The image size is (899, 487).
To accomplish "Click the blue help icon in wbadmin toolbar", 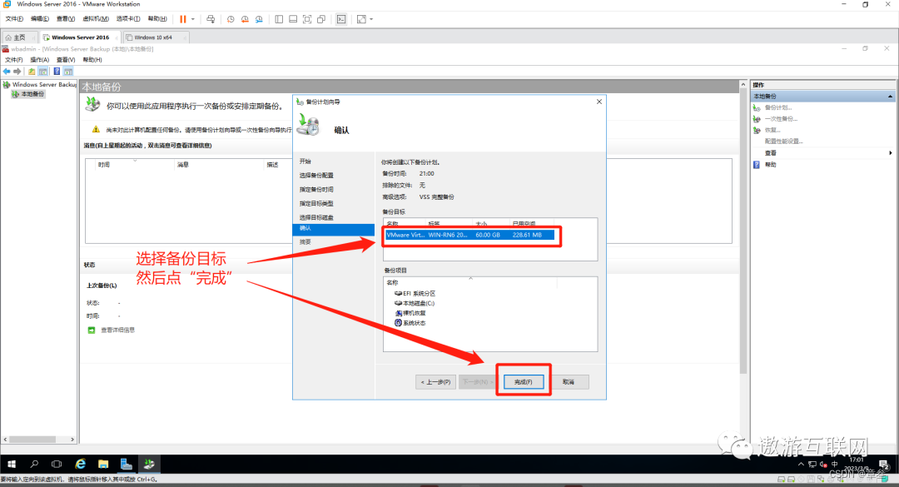I will tap(57, 71).
